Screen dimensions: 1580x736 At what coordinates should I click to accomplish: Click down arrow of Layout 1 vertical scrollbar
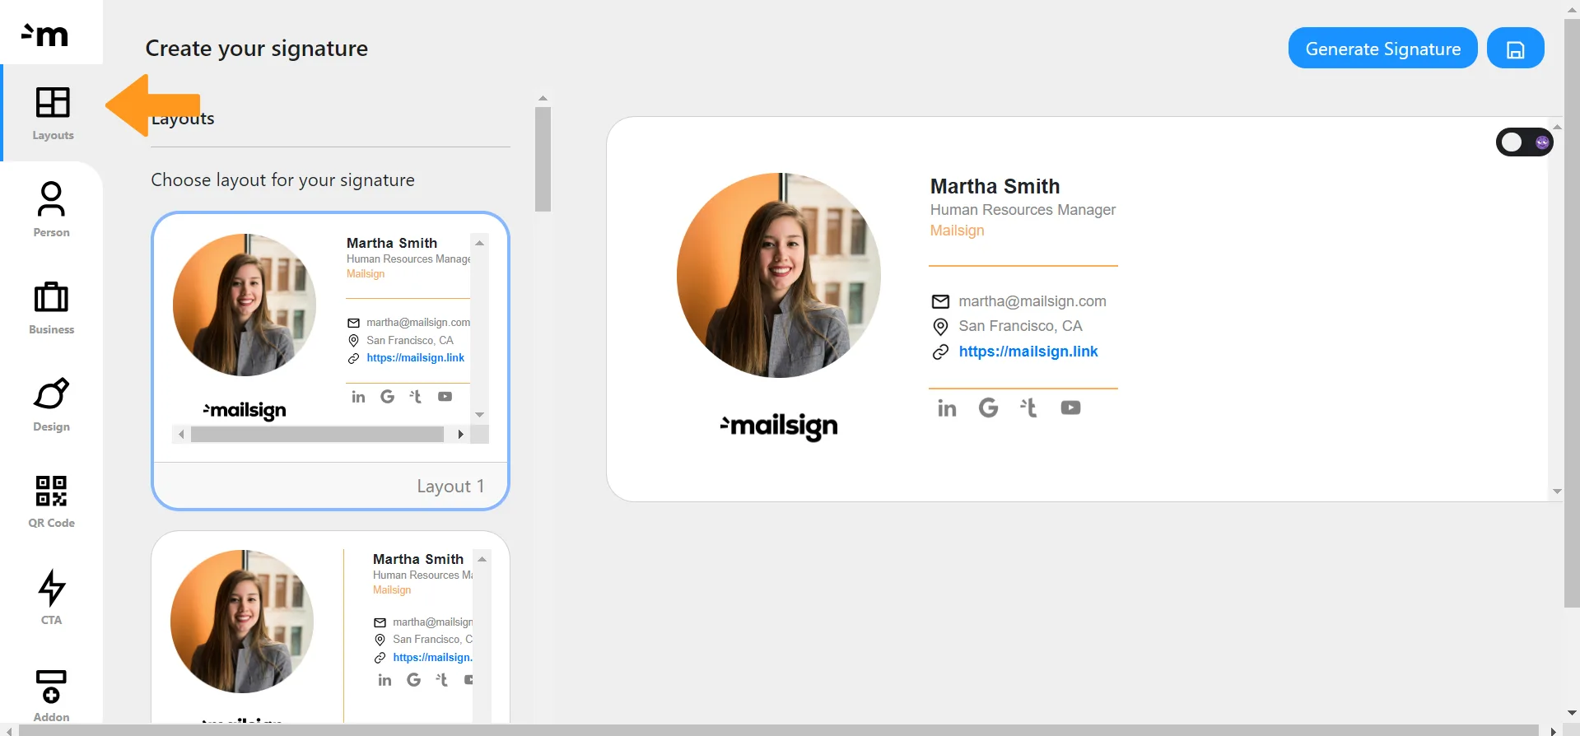point(479,415)
